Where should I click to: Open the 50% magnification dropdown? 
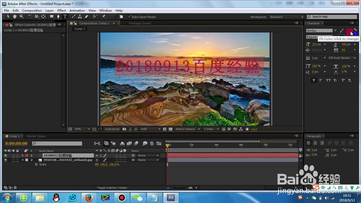(82, 129)
